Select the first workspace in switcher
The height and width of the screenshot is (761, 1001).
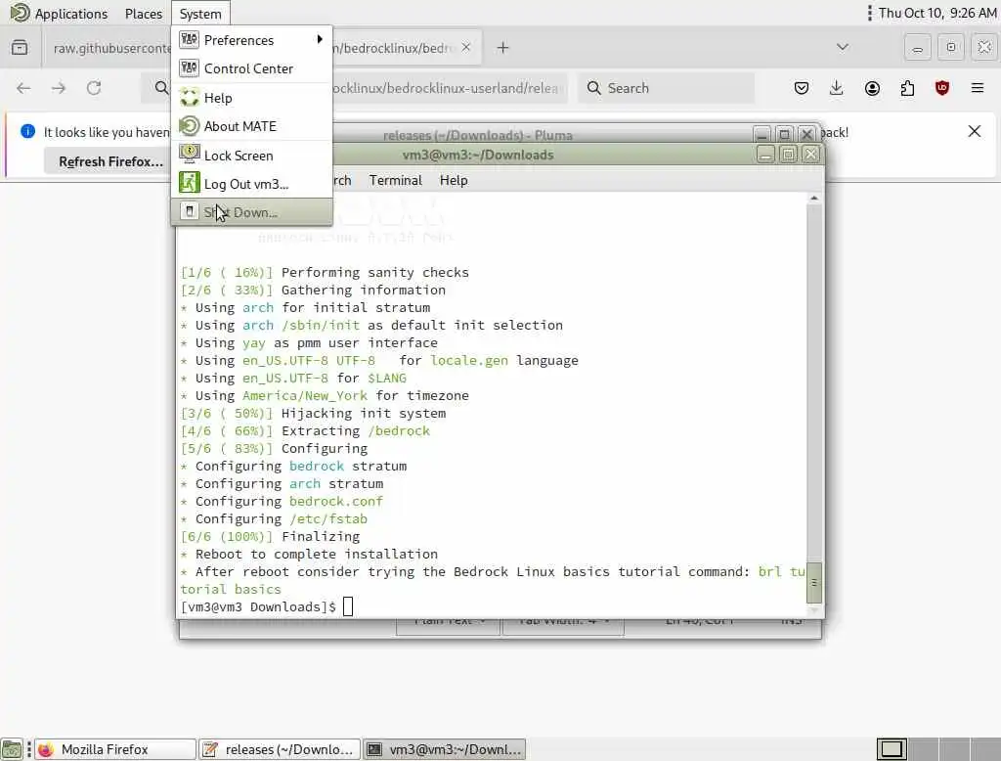[892, 749]
